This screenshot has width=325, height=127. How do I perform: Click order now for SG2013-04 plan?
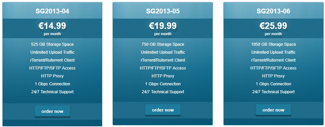tap(52, 111)
